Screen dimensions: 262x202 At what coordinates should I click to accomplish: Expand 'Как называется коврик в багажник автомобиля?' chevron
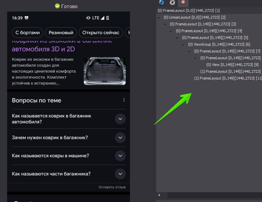click(x=120, y=119)
